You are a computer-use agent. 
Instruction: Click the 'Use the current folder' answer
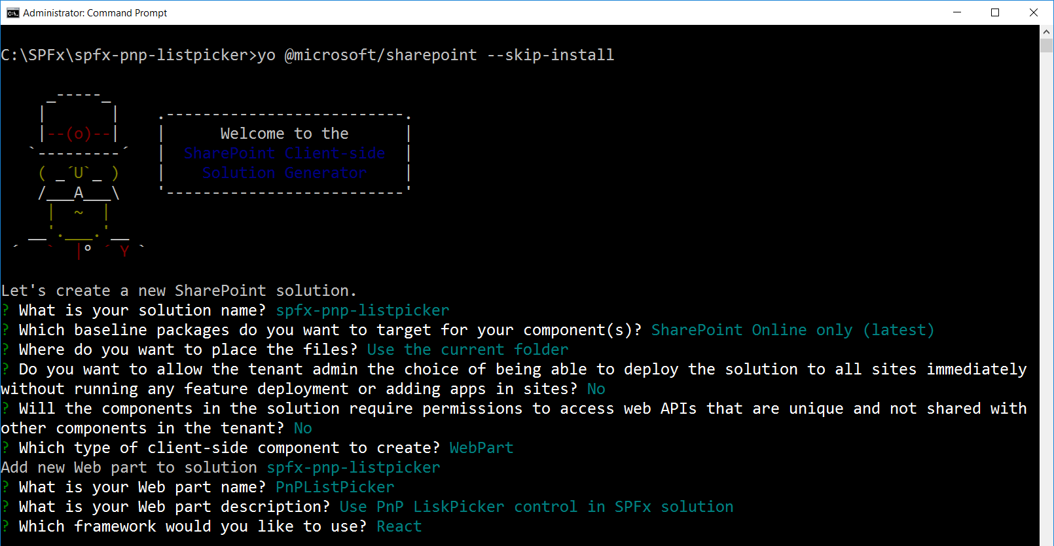coord(467,350)
